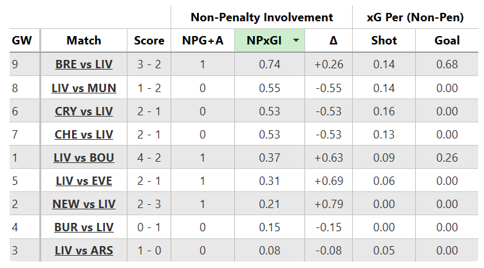Sort by the Match column header

pyautogui.click(x=84, y=41)
